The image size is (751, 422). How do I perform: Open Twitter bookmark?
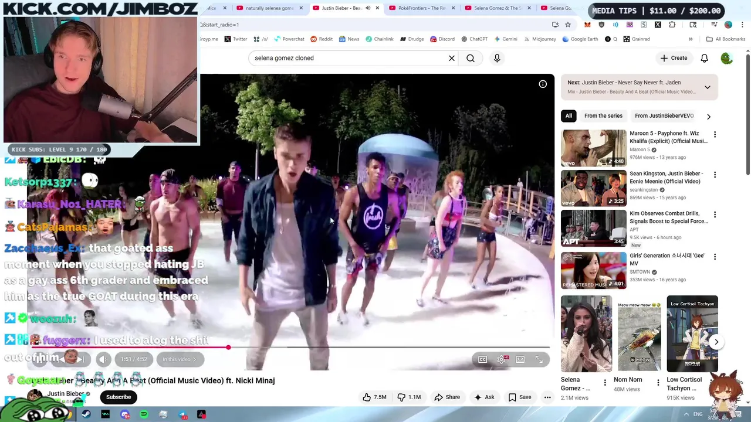tap(236, 39)
